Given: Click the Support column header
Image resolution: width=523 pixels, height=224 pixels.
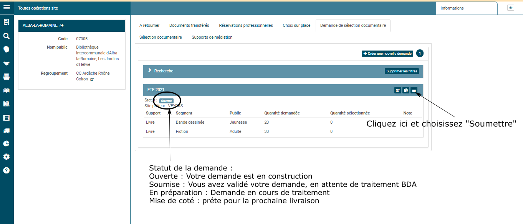Looking at the screenshot, I should 153,113.
